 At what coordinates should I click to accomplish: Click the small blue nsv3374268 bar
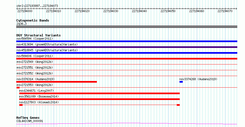181,82
